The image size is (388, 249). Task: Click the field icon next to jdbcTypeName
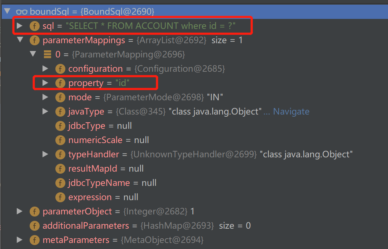click(60, 183)
